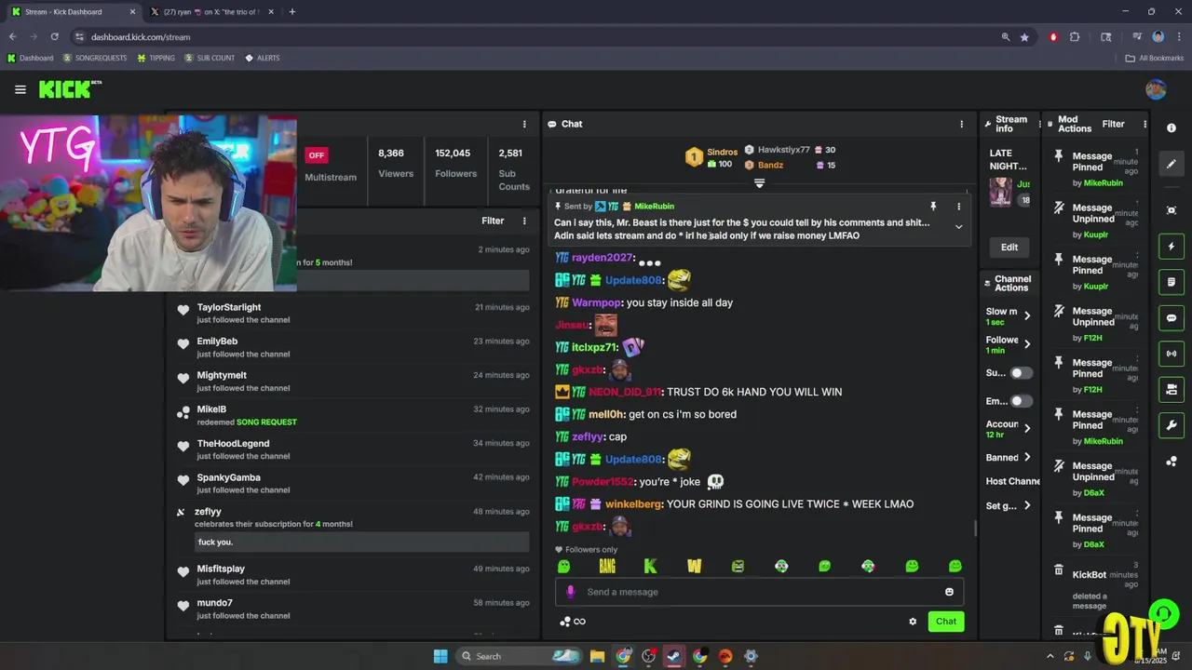The height and width of the screenshot is (670, 1192).
Task: Filter the activity feed
Action: point(493,221)
